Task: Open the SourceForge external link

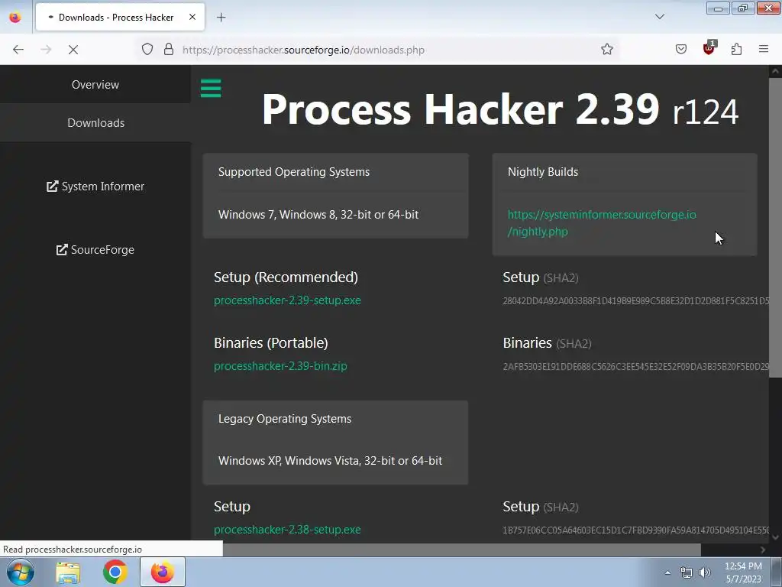Action: tap(95, 250)
